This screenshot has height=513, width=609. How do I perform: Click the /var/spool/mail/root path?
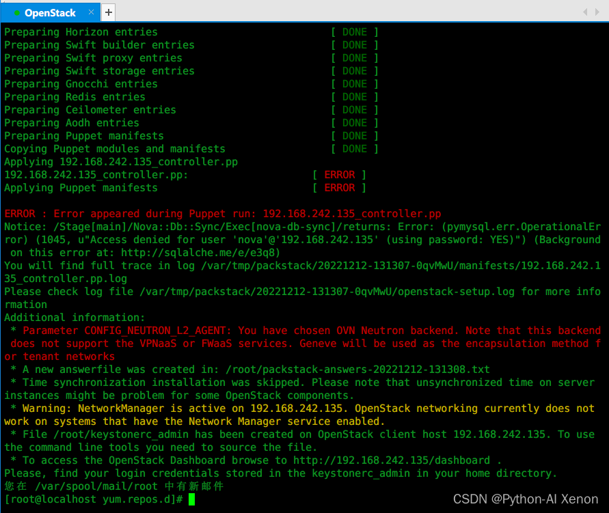(x=96, y=486)
